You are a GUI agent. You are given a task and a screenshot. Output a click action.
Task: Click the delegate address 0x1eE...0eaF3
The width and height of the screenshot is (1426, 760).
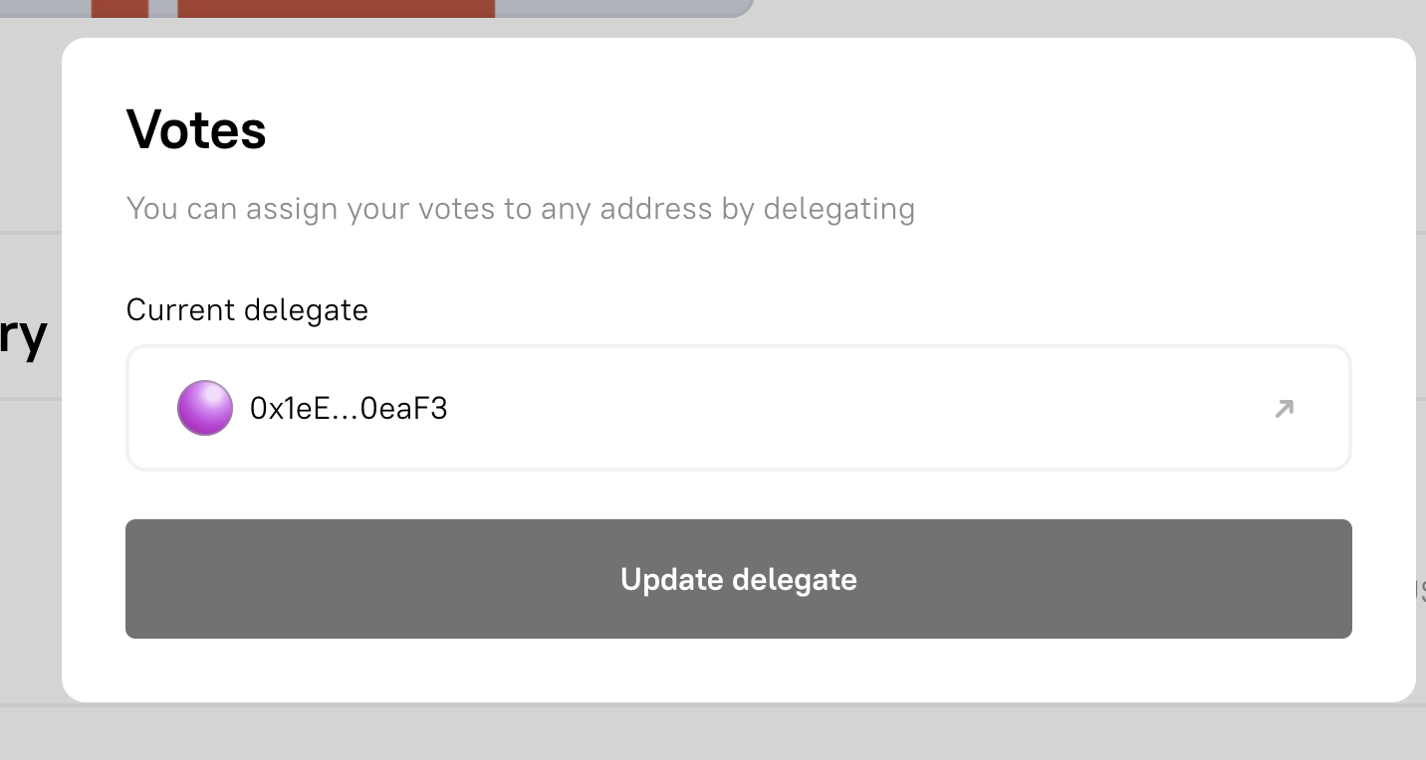tap(350, 408)
